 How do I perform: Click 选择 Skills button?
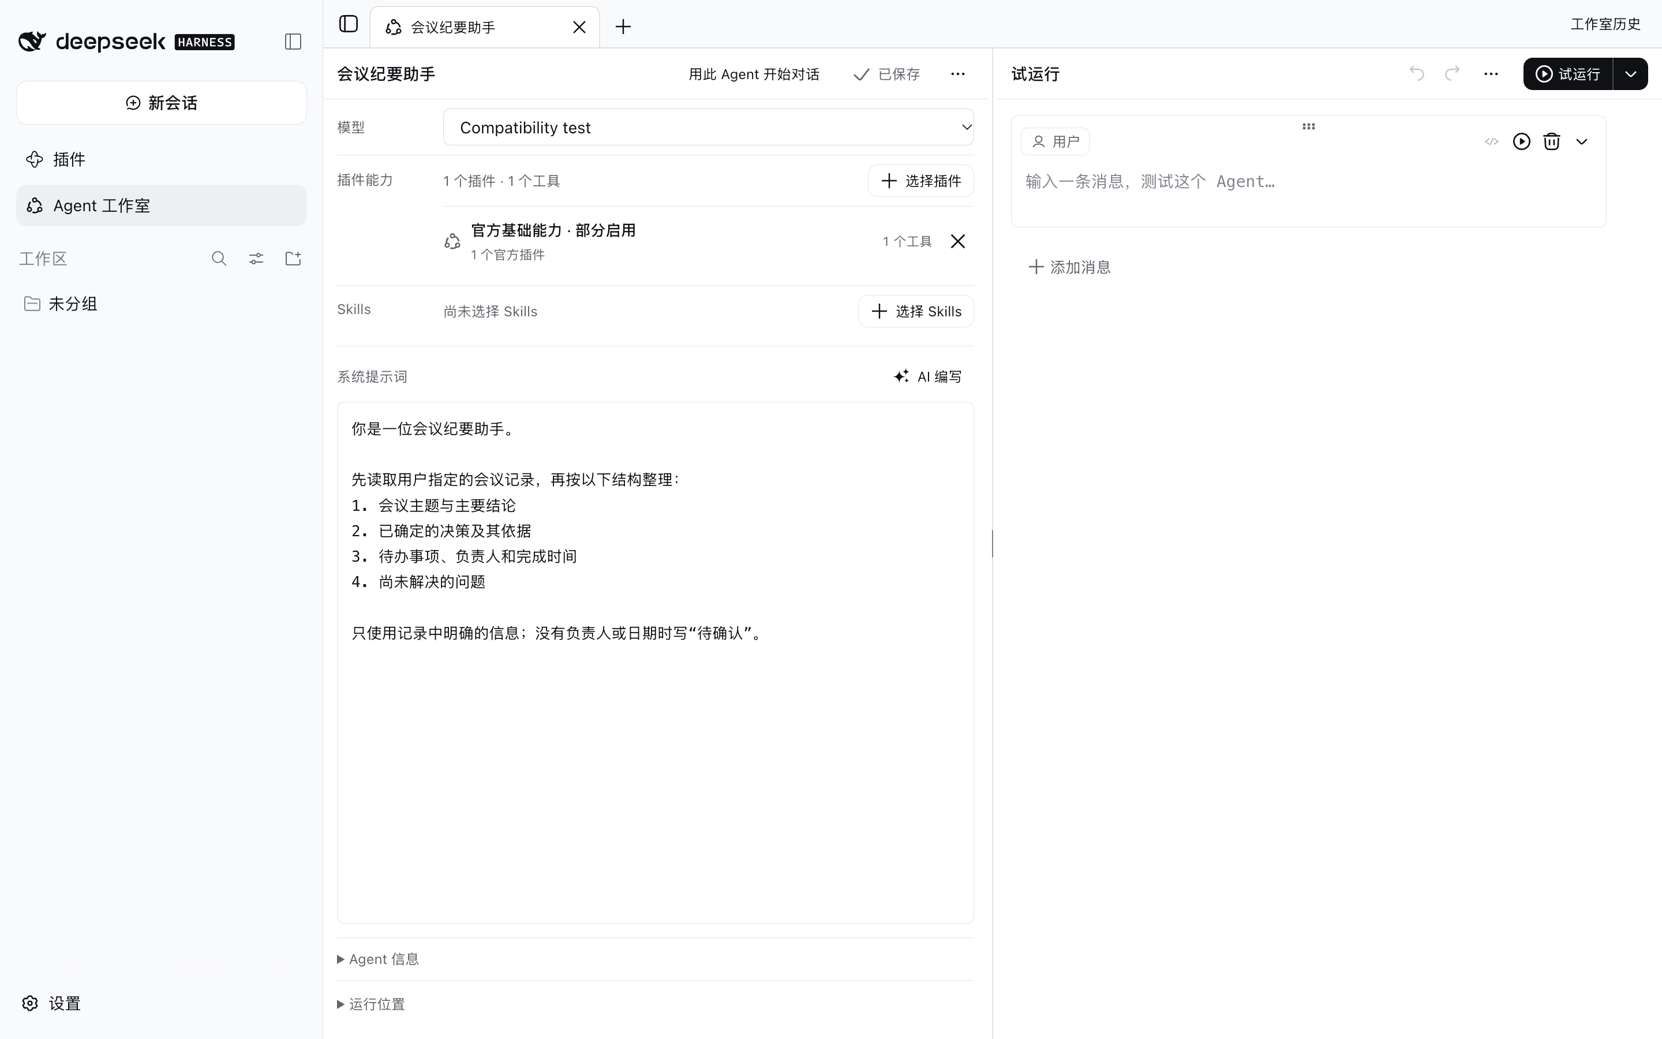(915, 311)
